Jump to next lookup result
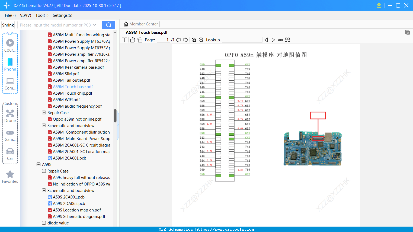 (x=273, y=40)
